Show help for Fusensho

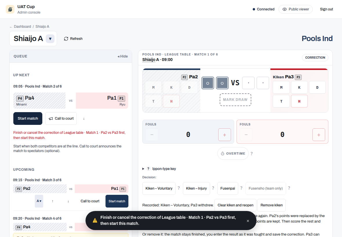(x=289, y=188)
